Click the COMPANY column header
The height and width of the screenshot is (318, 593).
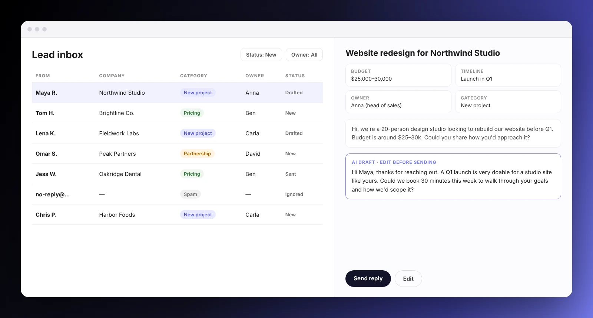112,76
